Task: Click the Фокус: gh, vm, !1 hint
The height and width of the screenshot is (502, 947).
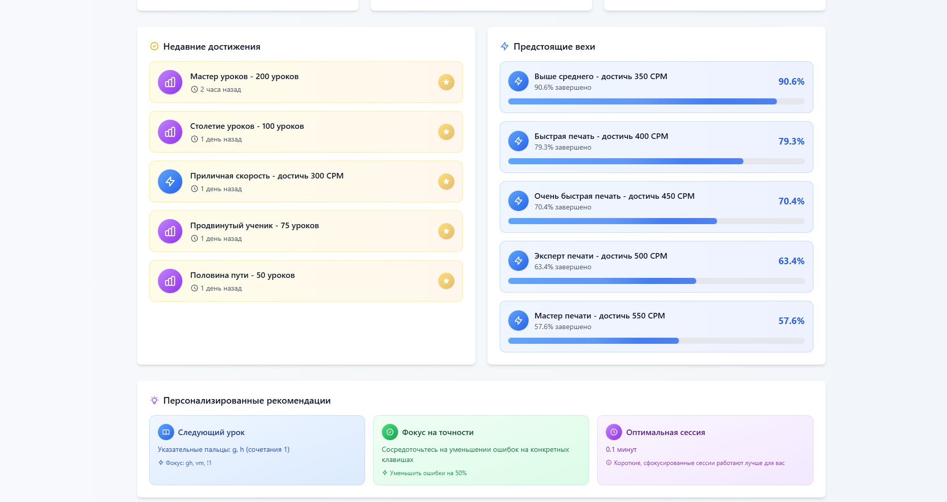Action: tap(188, 463)
